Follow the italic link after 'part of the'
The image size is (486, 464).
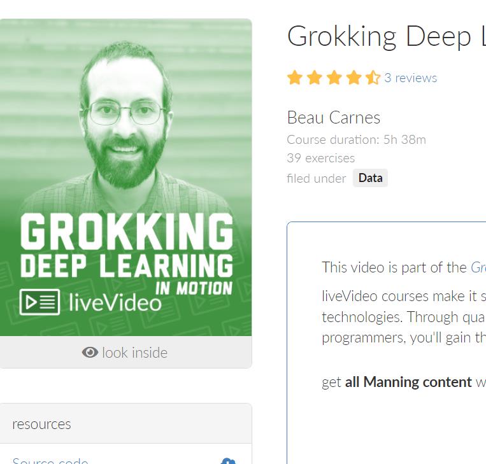(x=478, y=267)
